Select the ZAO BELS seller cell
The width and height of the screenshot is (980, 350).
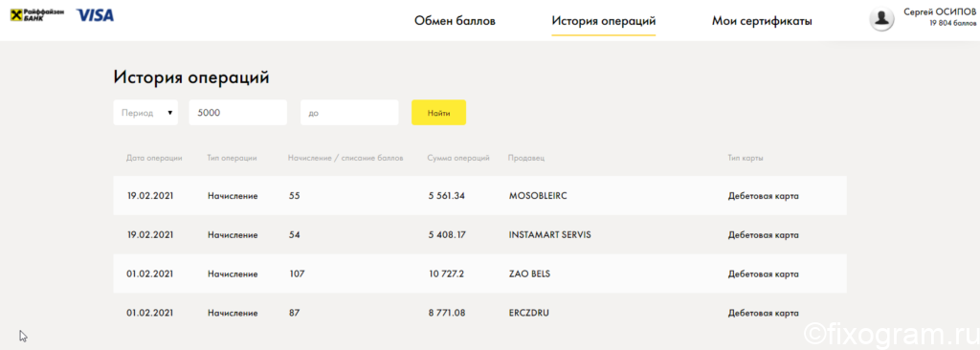click(530, 273)
